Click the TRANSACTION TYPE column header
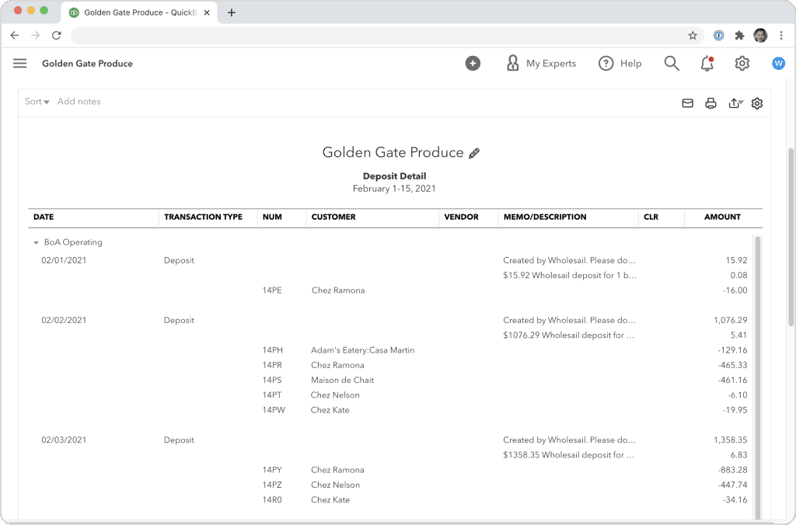The image size is (796, 525). pyautogui.click(x=203, y=217)
